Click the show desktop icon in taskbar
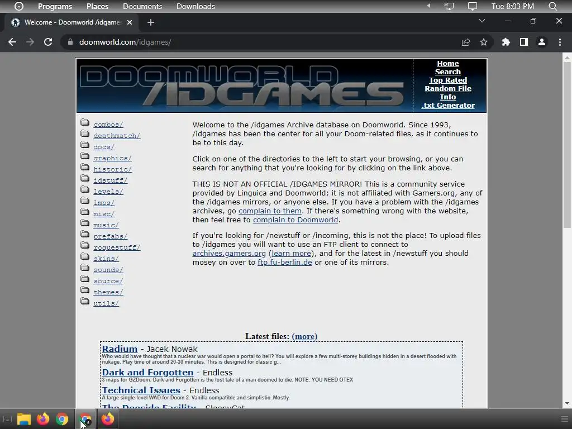The width and height of the screenshot is (572, 429). [x=7, y=419]
